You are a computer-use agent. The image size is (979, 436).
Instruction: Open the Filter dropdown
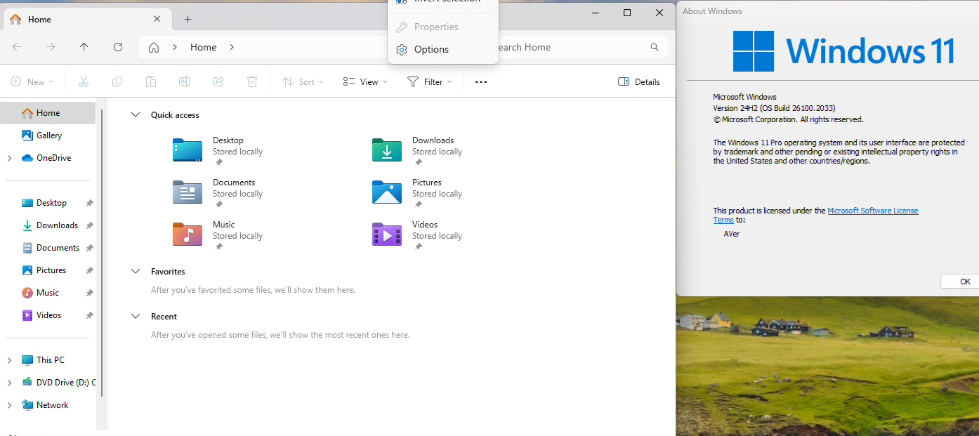coord(430,82)
